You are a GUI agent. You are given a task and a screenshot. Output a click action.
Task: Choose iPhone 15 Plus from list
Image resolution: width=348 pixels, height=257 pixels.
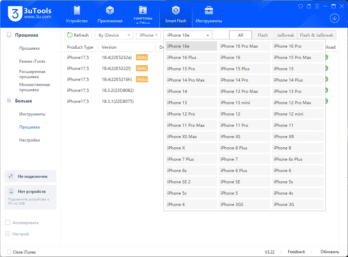(244, 69)
